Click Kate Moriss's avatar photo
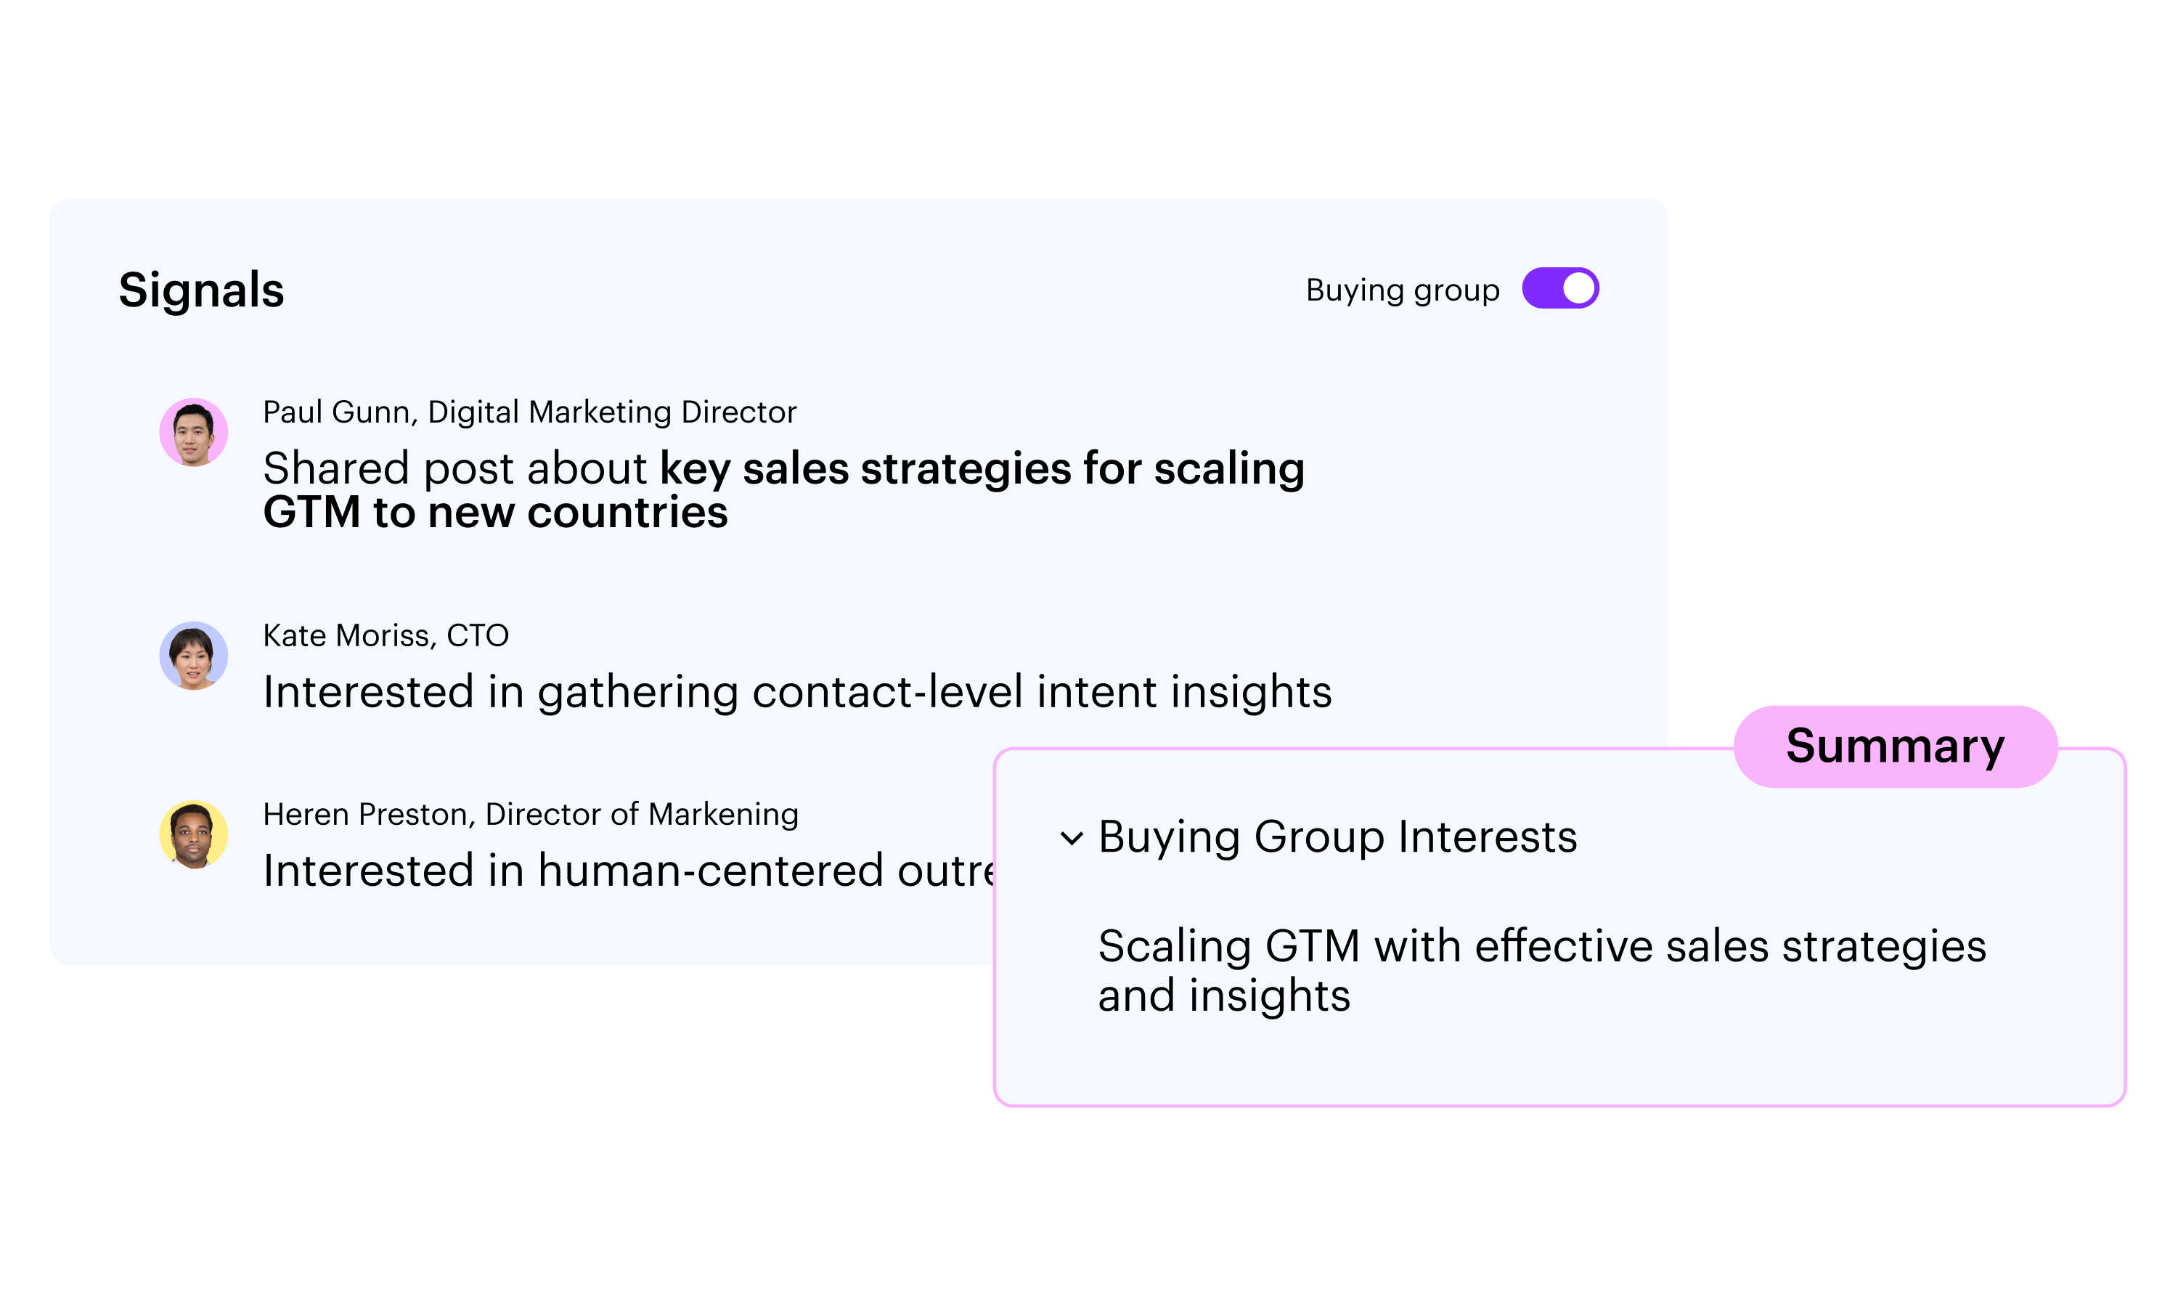The image size is (2178, 1307). point(194,656)
